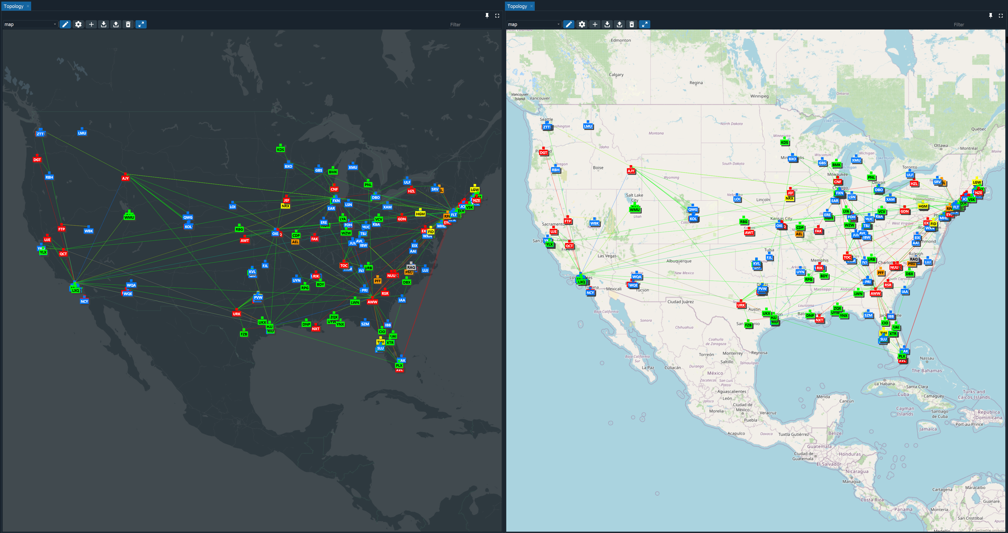This screenshot has width=1008, height=533.
Task: Select RBH node on left dark map
Action: (x=49, y=177)
